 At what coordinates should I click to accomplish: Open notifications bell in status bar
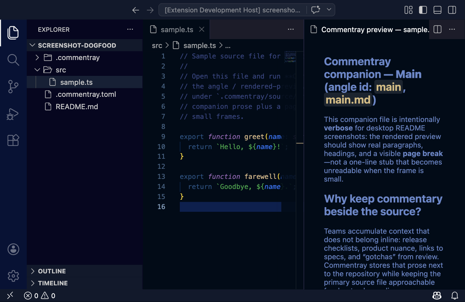point(455,296)
